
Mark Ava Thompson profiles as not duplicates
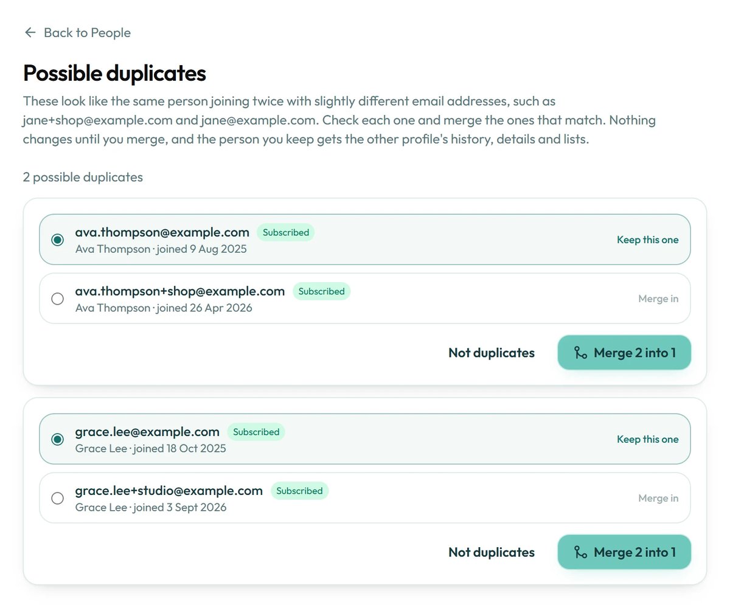click(492, 353)
